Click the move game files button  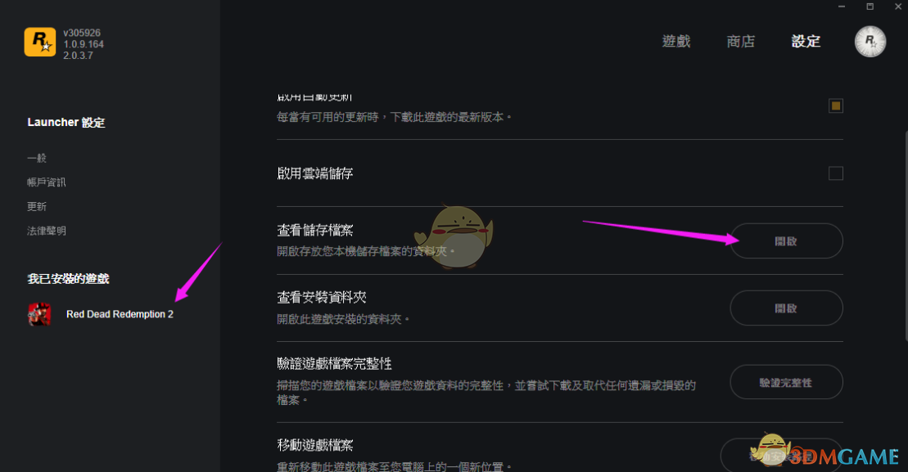pyautogui.click(x=781, y=456)
